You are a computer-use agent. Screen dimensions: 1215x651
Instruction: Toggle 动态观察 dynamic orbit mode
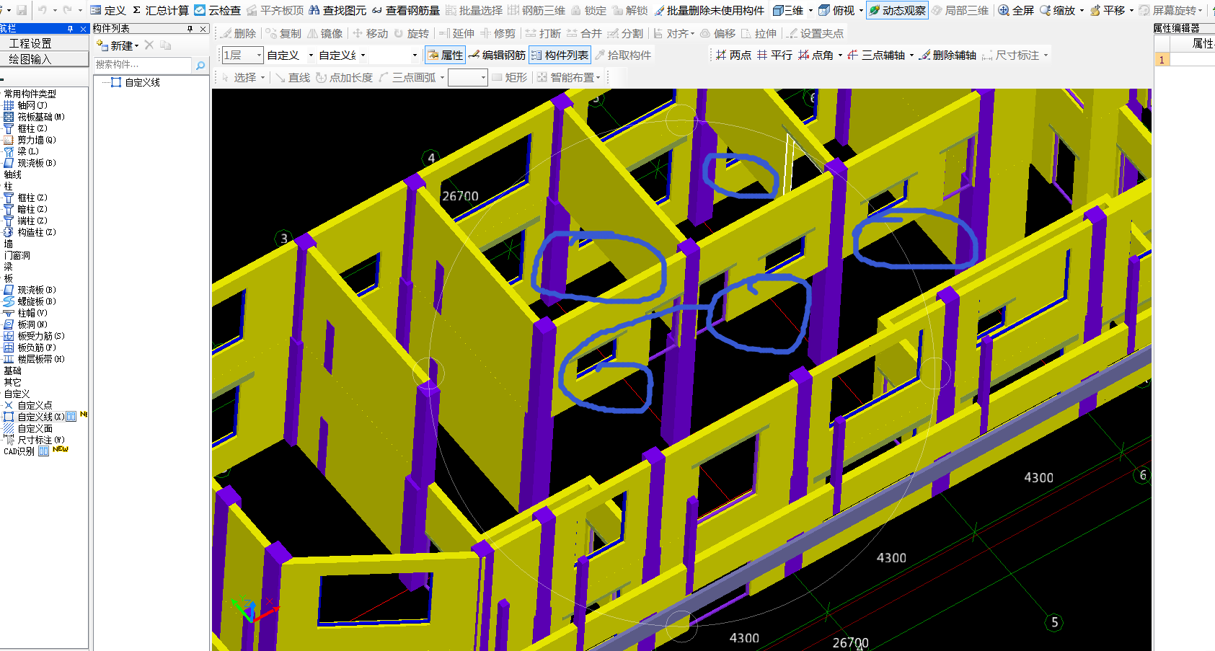898,10
